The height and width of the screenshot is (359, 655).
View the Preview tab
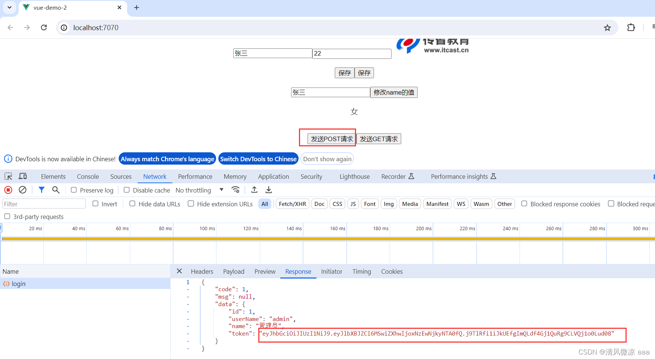tap(265, 271)
